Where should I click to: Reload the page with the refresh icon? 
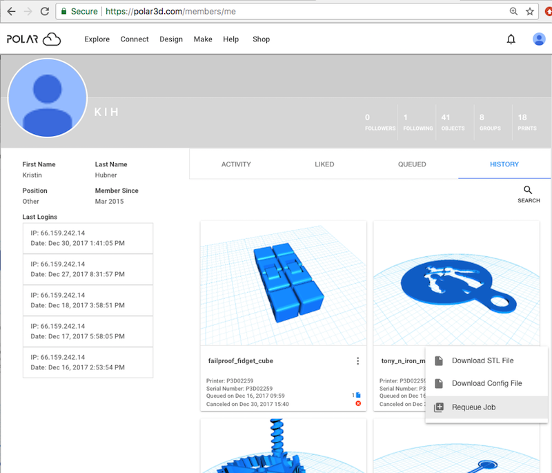(45, 11)
